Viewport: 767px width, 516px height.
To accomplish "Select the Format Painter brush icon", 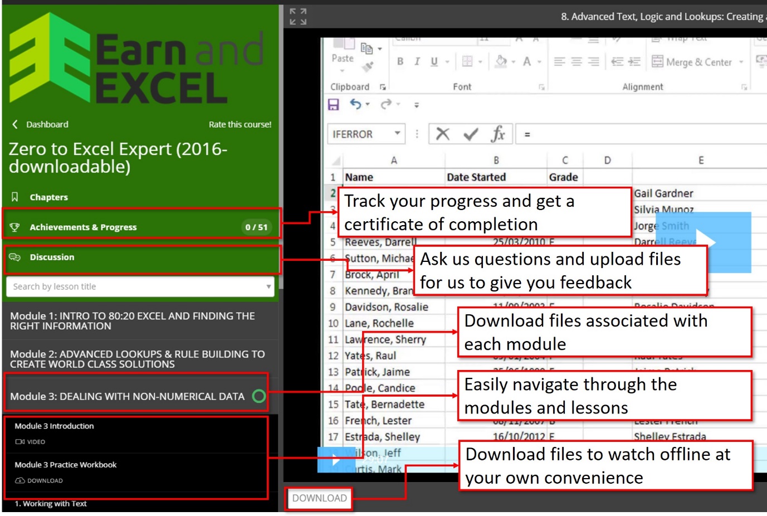I will [x=367, y=67].
